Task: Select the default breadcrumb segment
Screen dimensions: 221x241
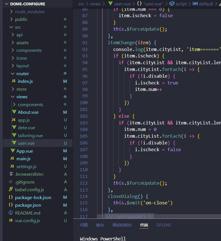Action: [x=206, y=4]
